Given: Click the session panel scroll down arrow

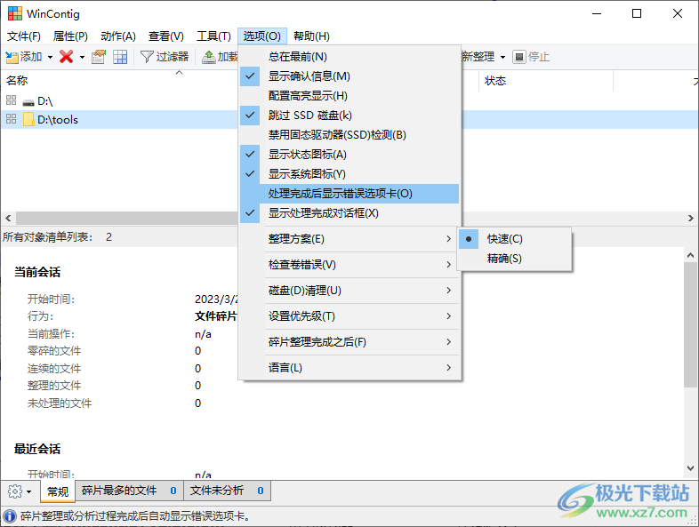Looking at the screenshot, I should (690, 468).
